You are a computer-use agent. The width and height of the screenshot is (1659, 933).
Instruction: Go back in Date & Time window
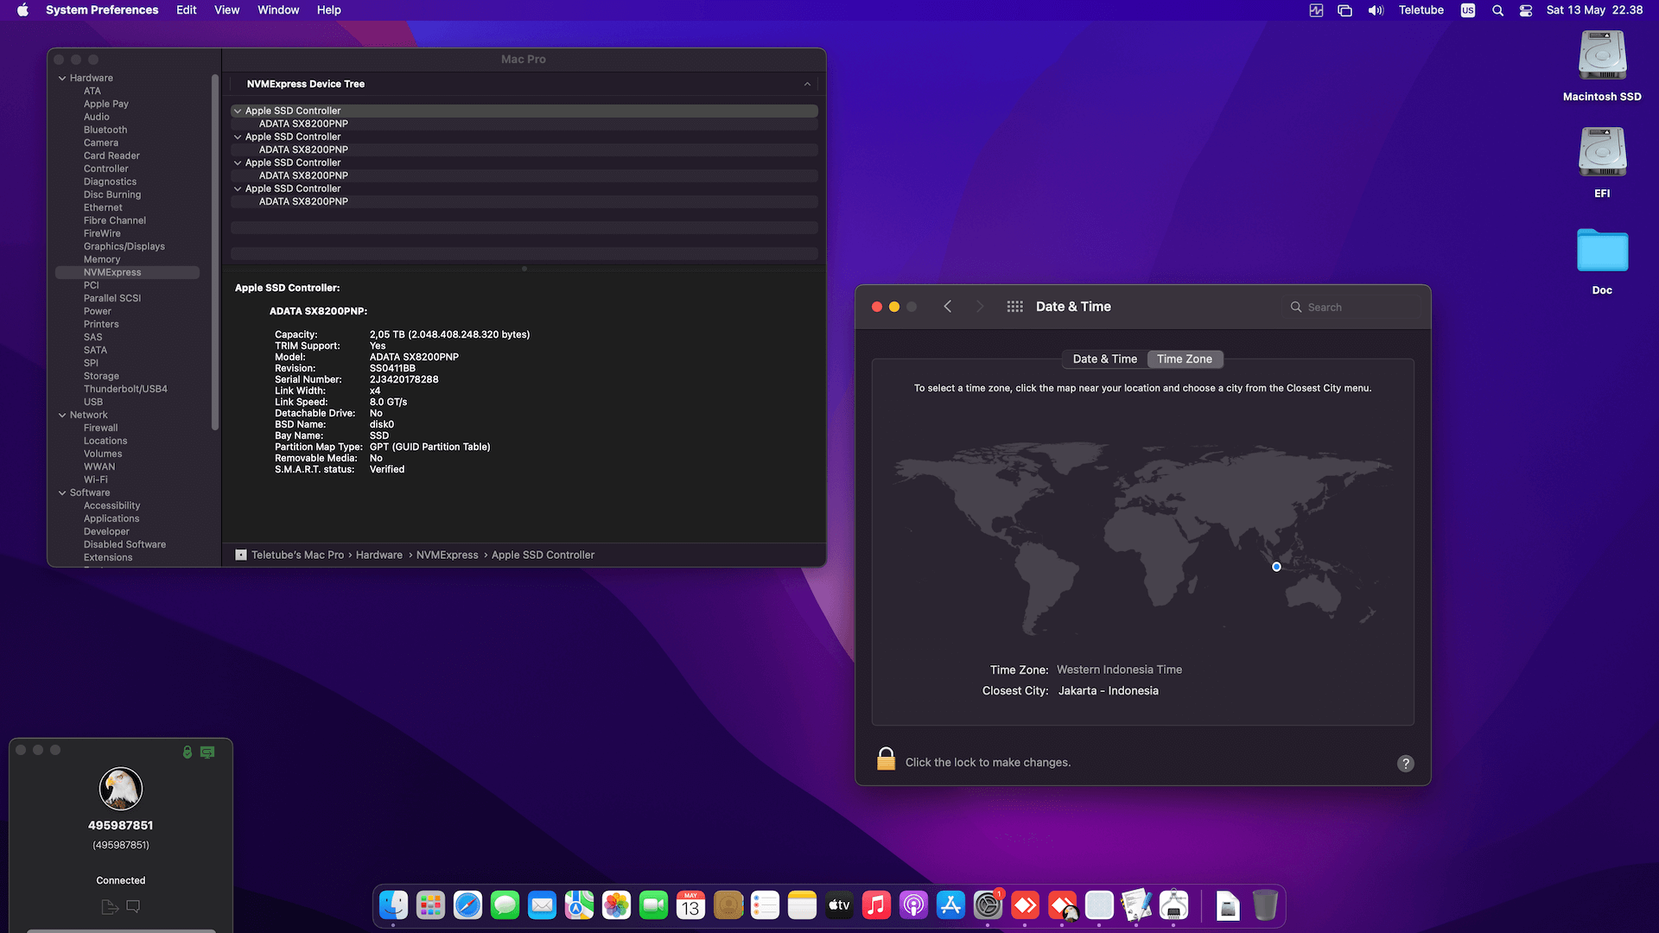[x=948, y=307]
